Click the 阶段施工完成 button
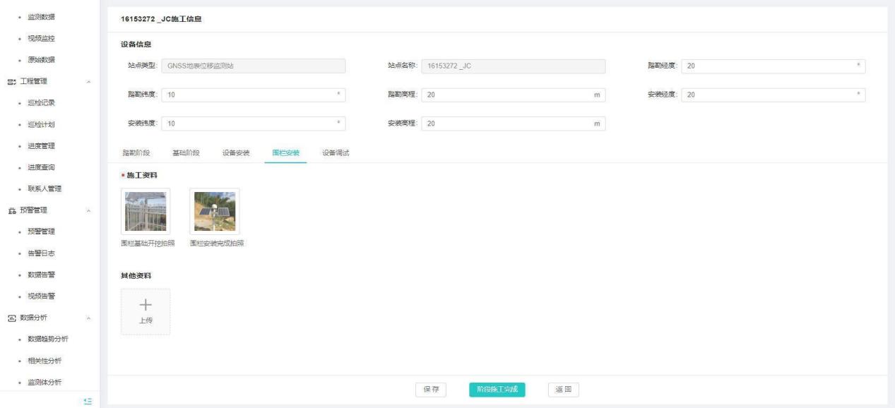This screenshot has height=408, width=895. click(x=497, y=389)
